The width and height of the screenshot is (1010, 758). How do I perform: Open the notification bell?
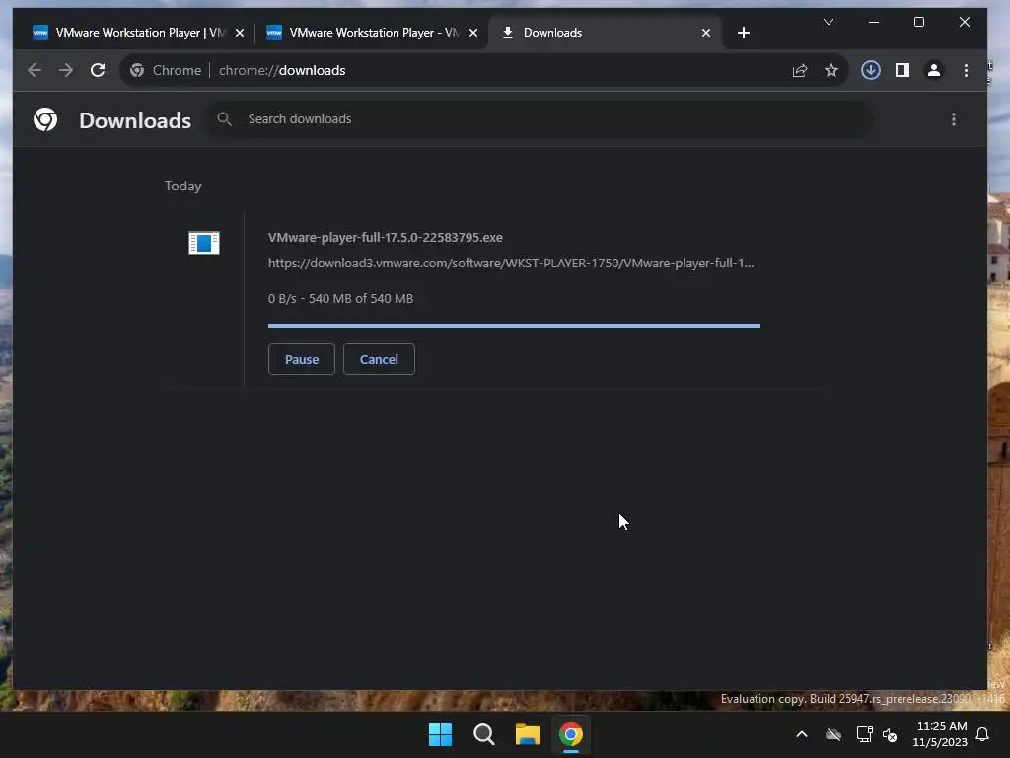[x=982, y=734]
